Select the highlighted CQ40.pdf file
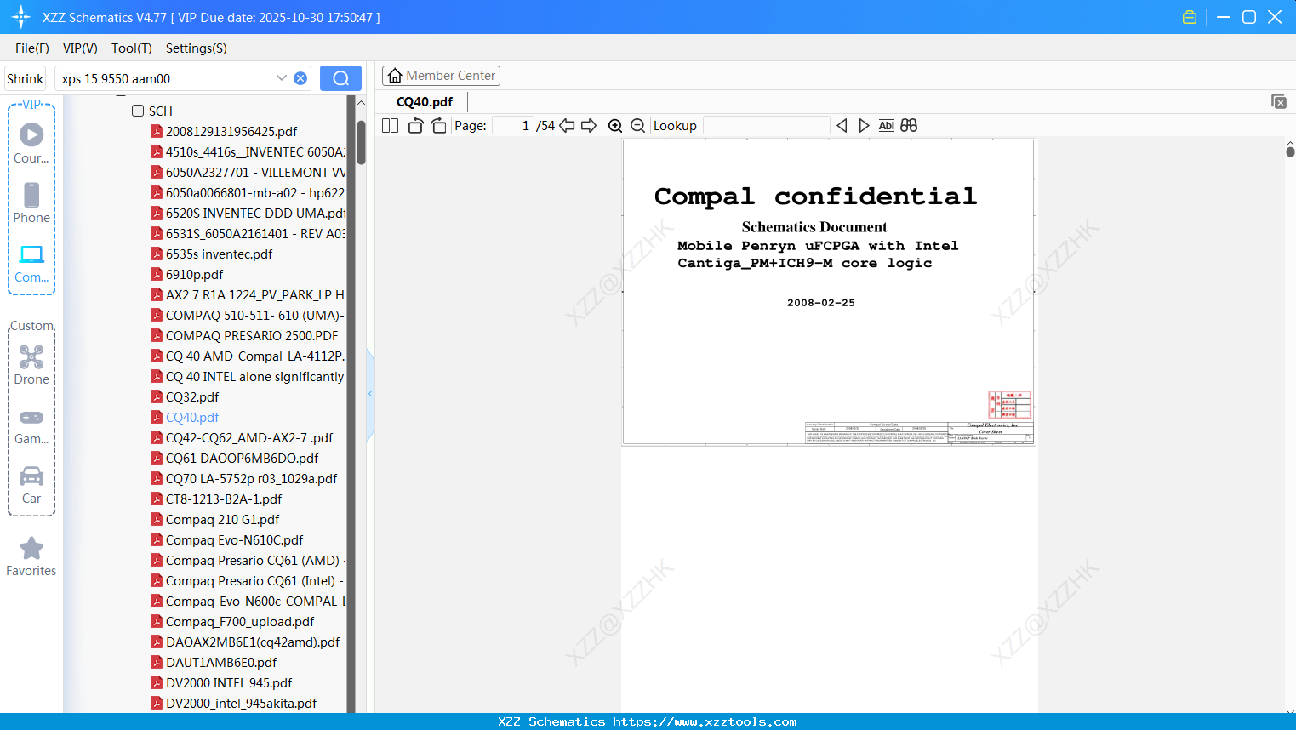Viewport: 1296px width, 730px height. (x=192, y=418)
